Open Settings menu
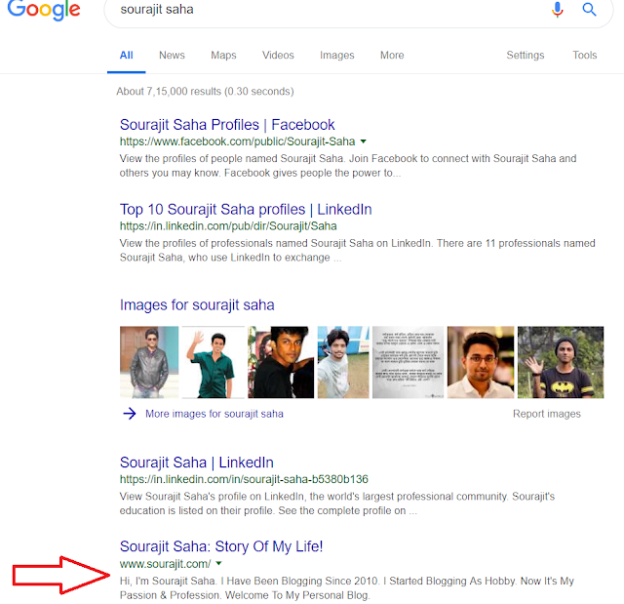The image size is (624, 604). pos(525,55)
